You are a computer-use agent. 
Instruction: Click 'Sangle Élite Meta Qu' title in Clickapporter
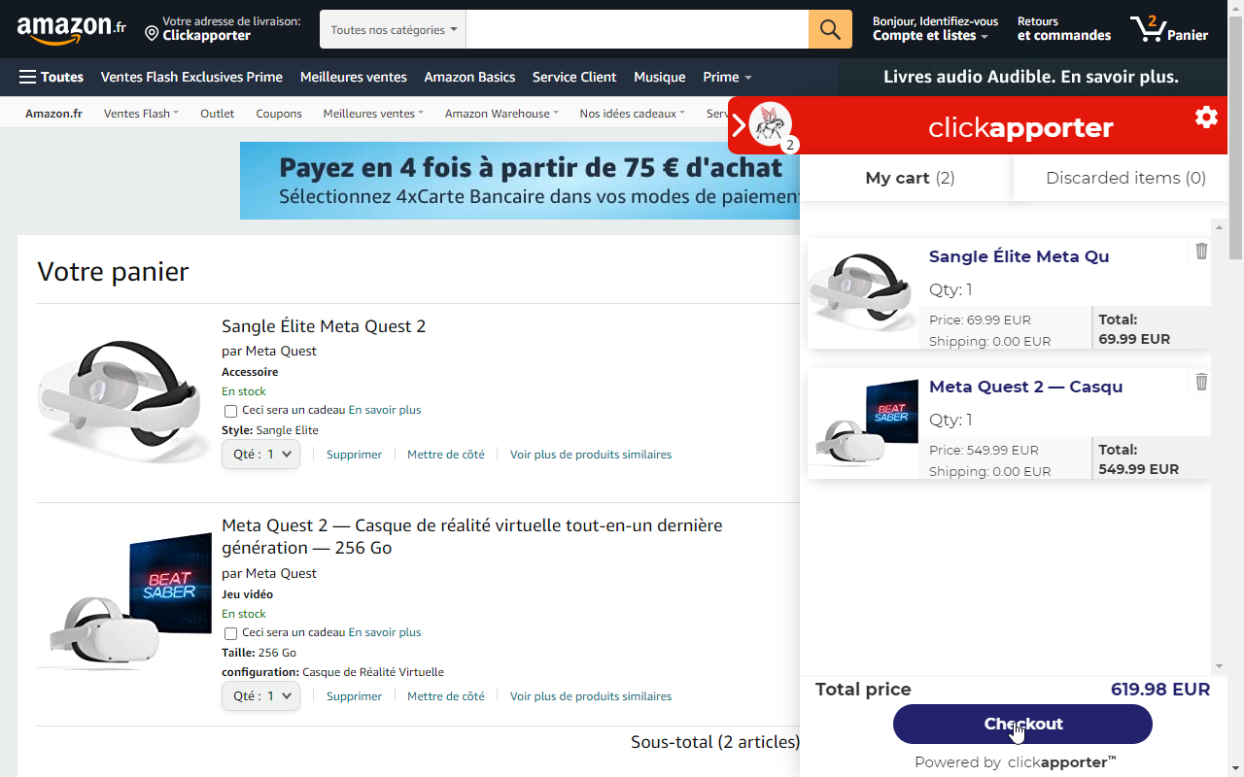coord(1019,256)
